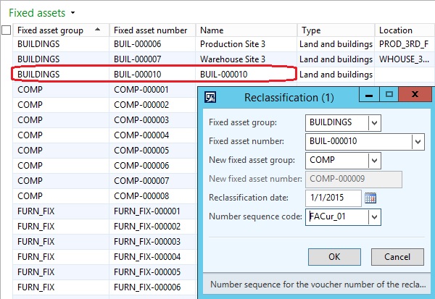Select the BUIL-000010 asset row
The width and height of the screenshot is (435, 299).
(152, 74)
